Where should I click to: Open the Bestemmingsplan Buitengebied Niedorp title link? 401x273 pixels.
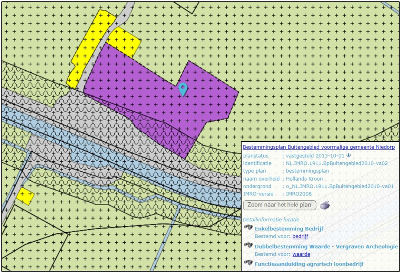(319, 147)
